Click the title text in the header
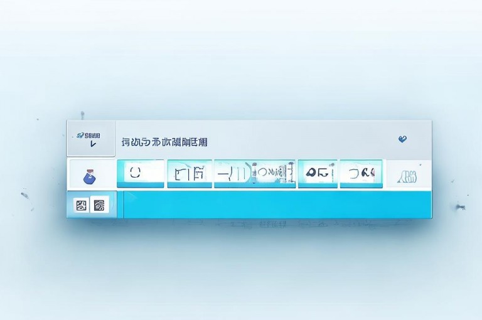Screen dimensions: 482x320 click(164, 142)
